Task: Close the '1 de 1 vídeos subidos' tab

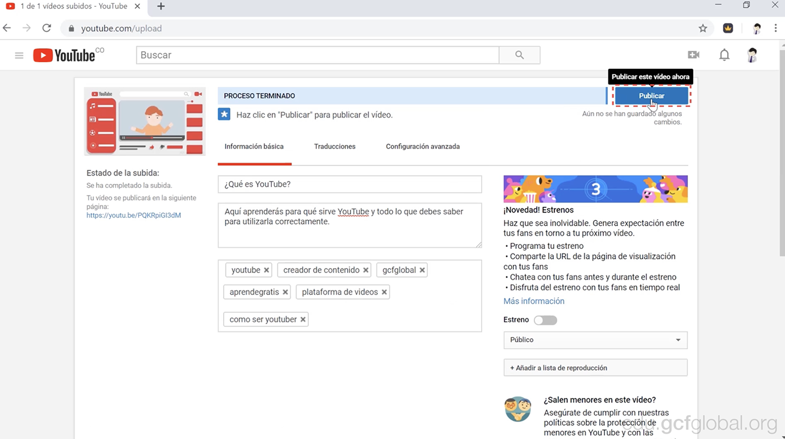Action: pyautogui.click(x=138, y=6)
